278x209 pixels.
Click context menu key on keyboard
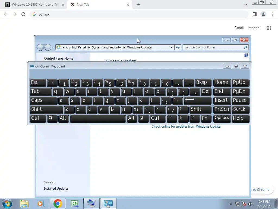143,119
